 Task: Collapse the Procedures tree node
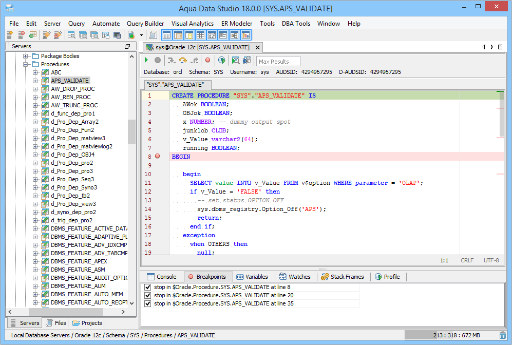pyautogui.click(x=26, y=65)
